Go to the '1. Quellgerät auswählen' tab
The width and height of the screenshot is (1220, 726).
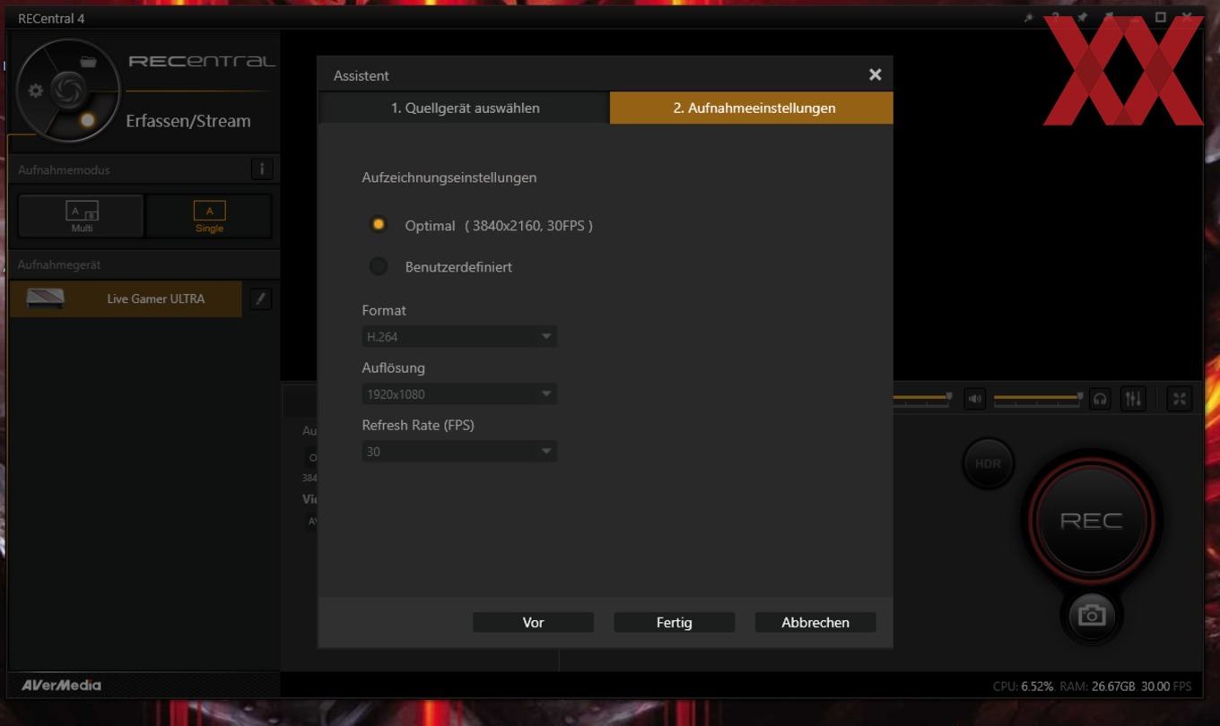[x=465, y=108]
